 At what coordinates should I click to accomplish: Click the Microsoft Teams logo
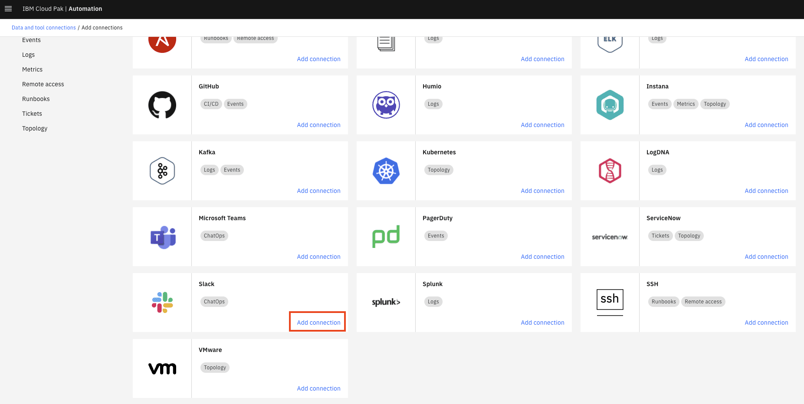[163, 237]
